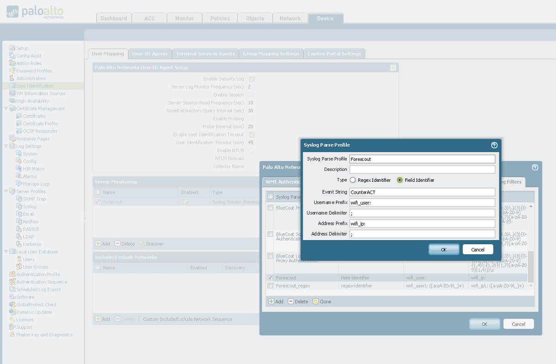
Task: Click the Delete icon below syslog filter list
Action: pyautogui.click(x=291, y=302)
